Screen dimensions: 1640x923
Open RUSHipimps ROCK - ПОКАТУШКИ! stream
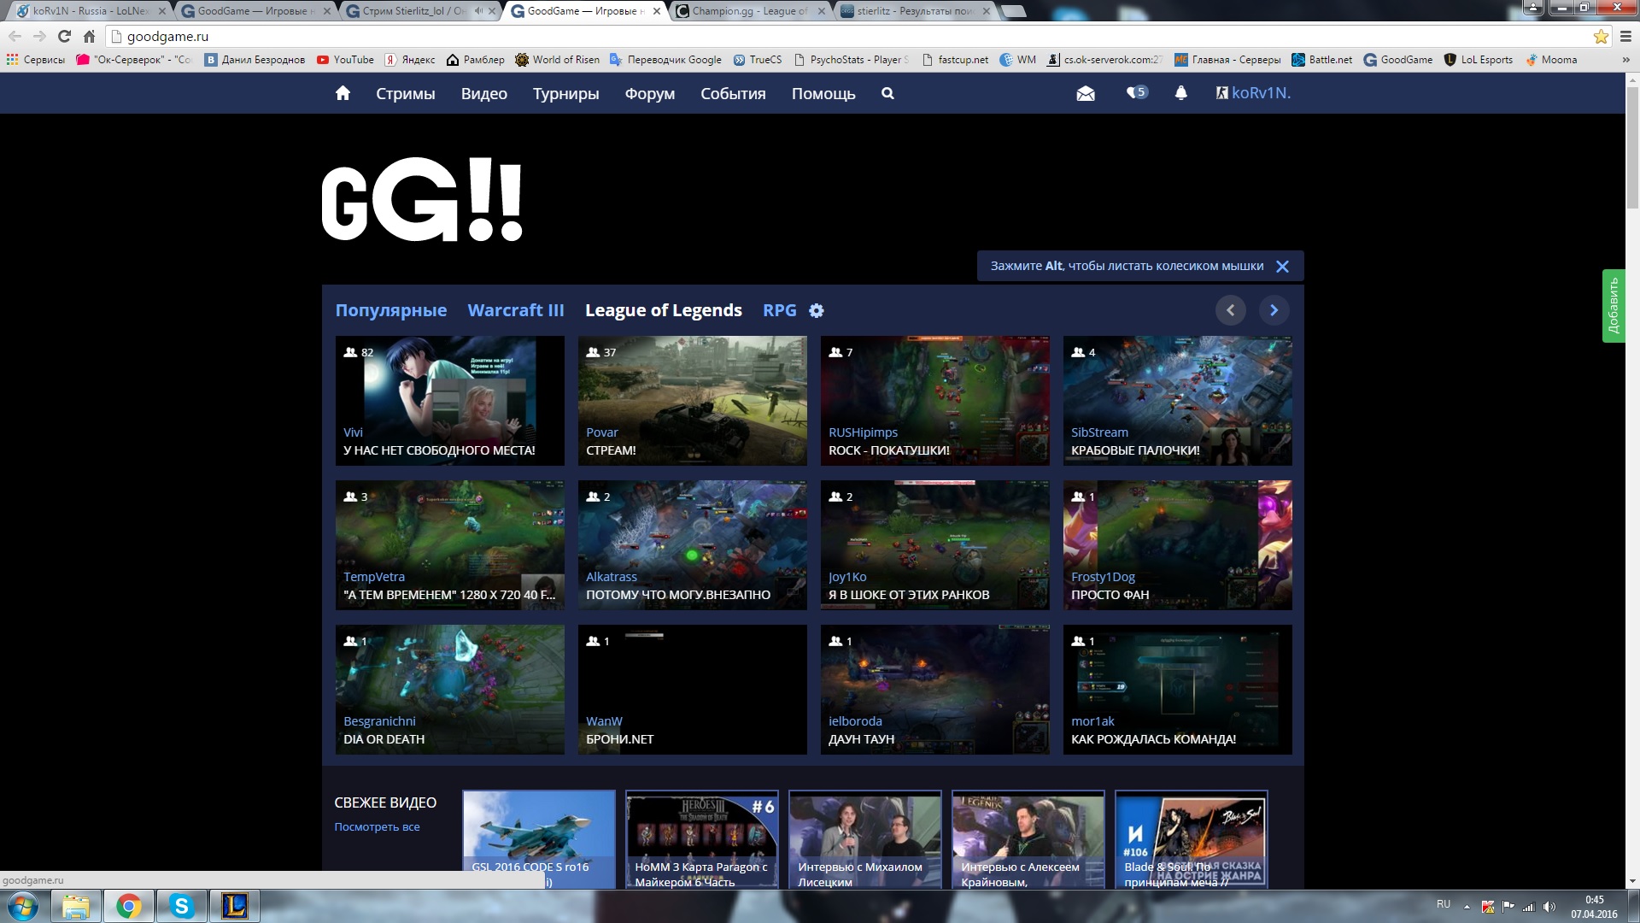point(934,401)
